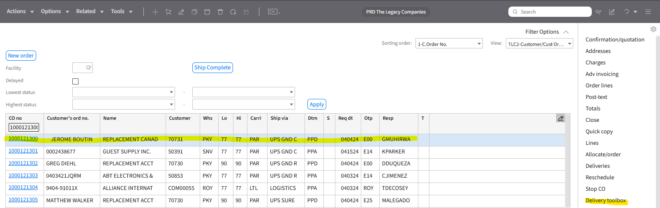The width and height of the screenshot is (660, 208).
Task: Click the pencil Change icon in toolbar
Action: tap(181, 12)
